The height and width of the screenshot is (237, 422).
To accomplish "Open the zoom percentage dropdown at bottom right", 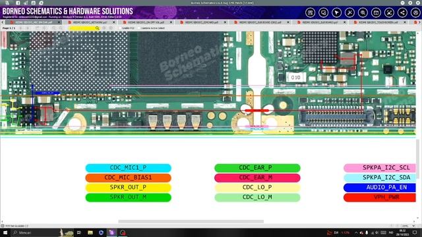I will click(413, 226).
